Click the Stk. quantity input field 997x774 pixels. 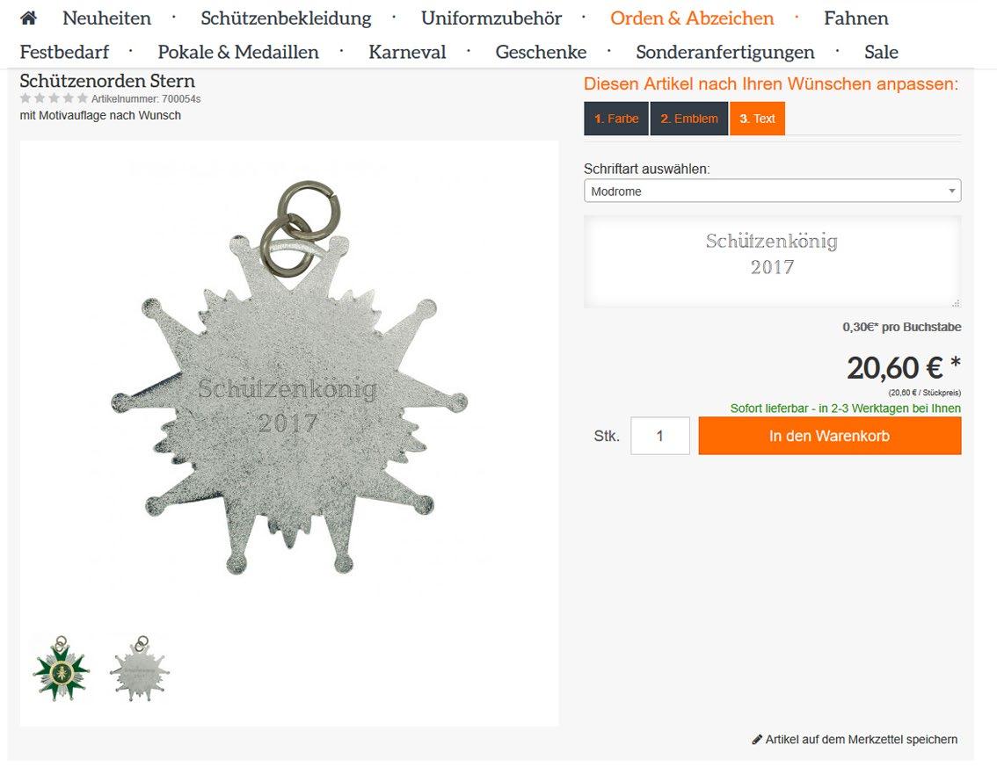click(660, 436)
